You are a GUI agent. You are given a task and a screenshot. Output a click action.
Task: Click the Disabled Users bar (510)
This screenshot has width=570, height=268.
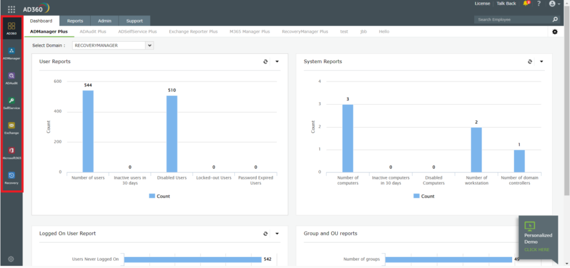[x=172, y=134]
